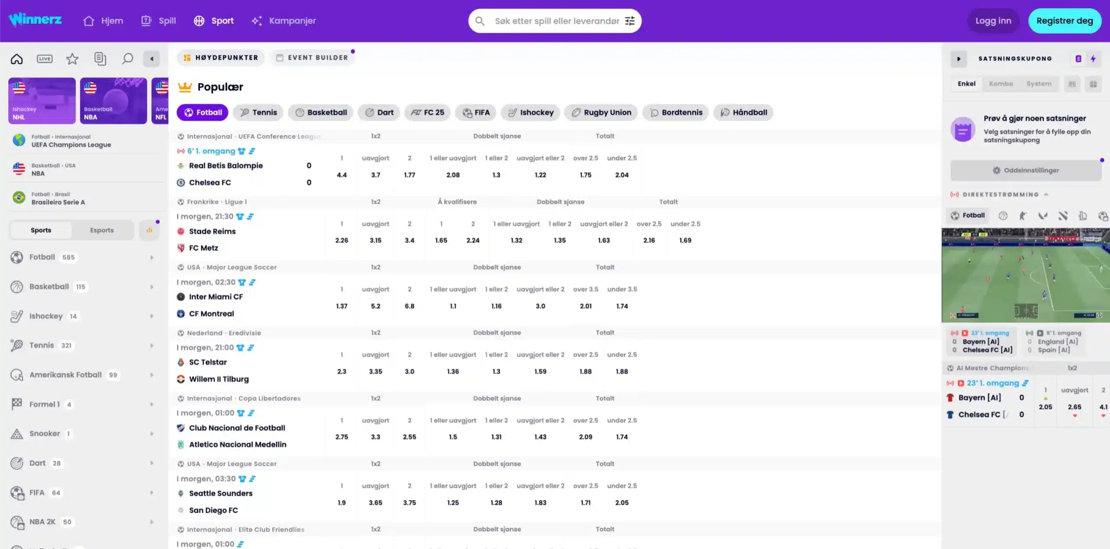Click the Logg inn button
Image resolution: width=1110 pixels, height=549 pixels.
pyautogui.click(x=993, y=21)
